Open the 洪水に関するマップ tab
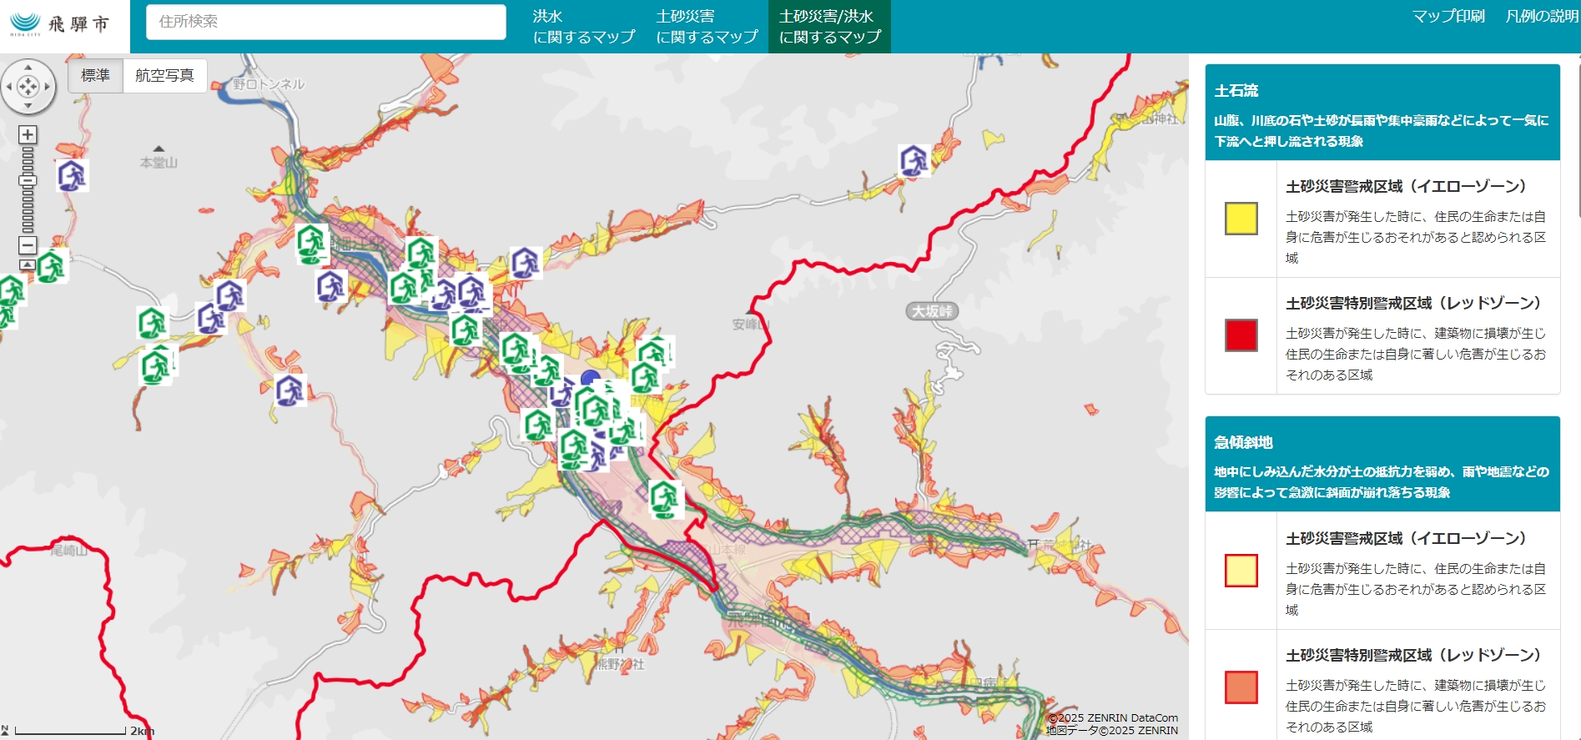 (x=583, y=27)
